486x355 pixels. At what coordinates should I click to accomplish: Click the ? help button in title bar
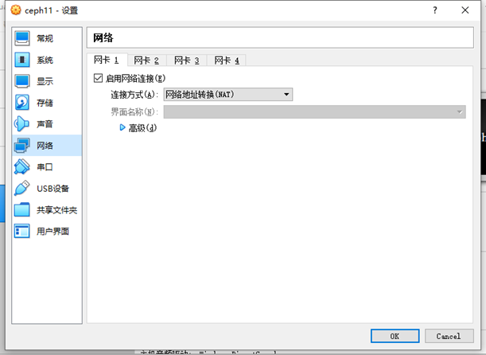pyautogui.click(x=435, y=10)
